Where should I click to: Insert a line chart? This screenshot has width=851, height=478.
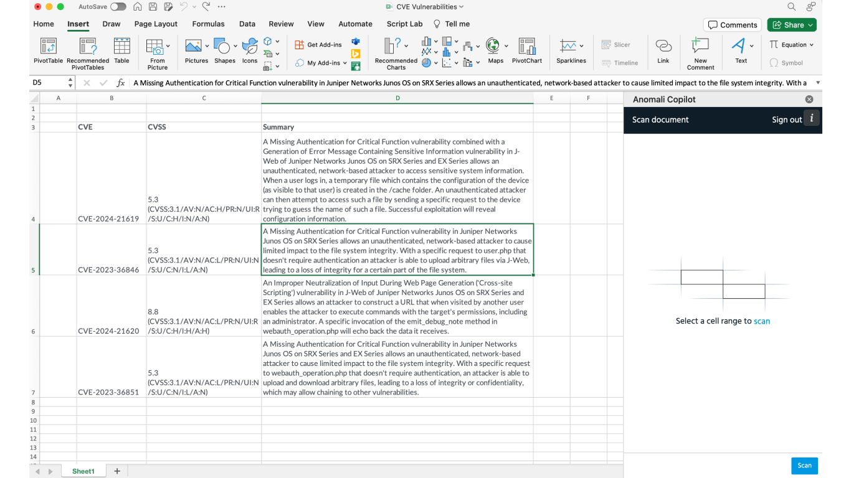point(426,52)
